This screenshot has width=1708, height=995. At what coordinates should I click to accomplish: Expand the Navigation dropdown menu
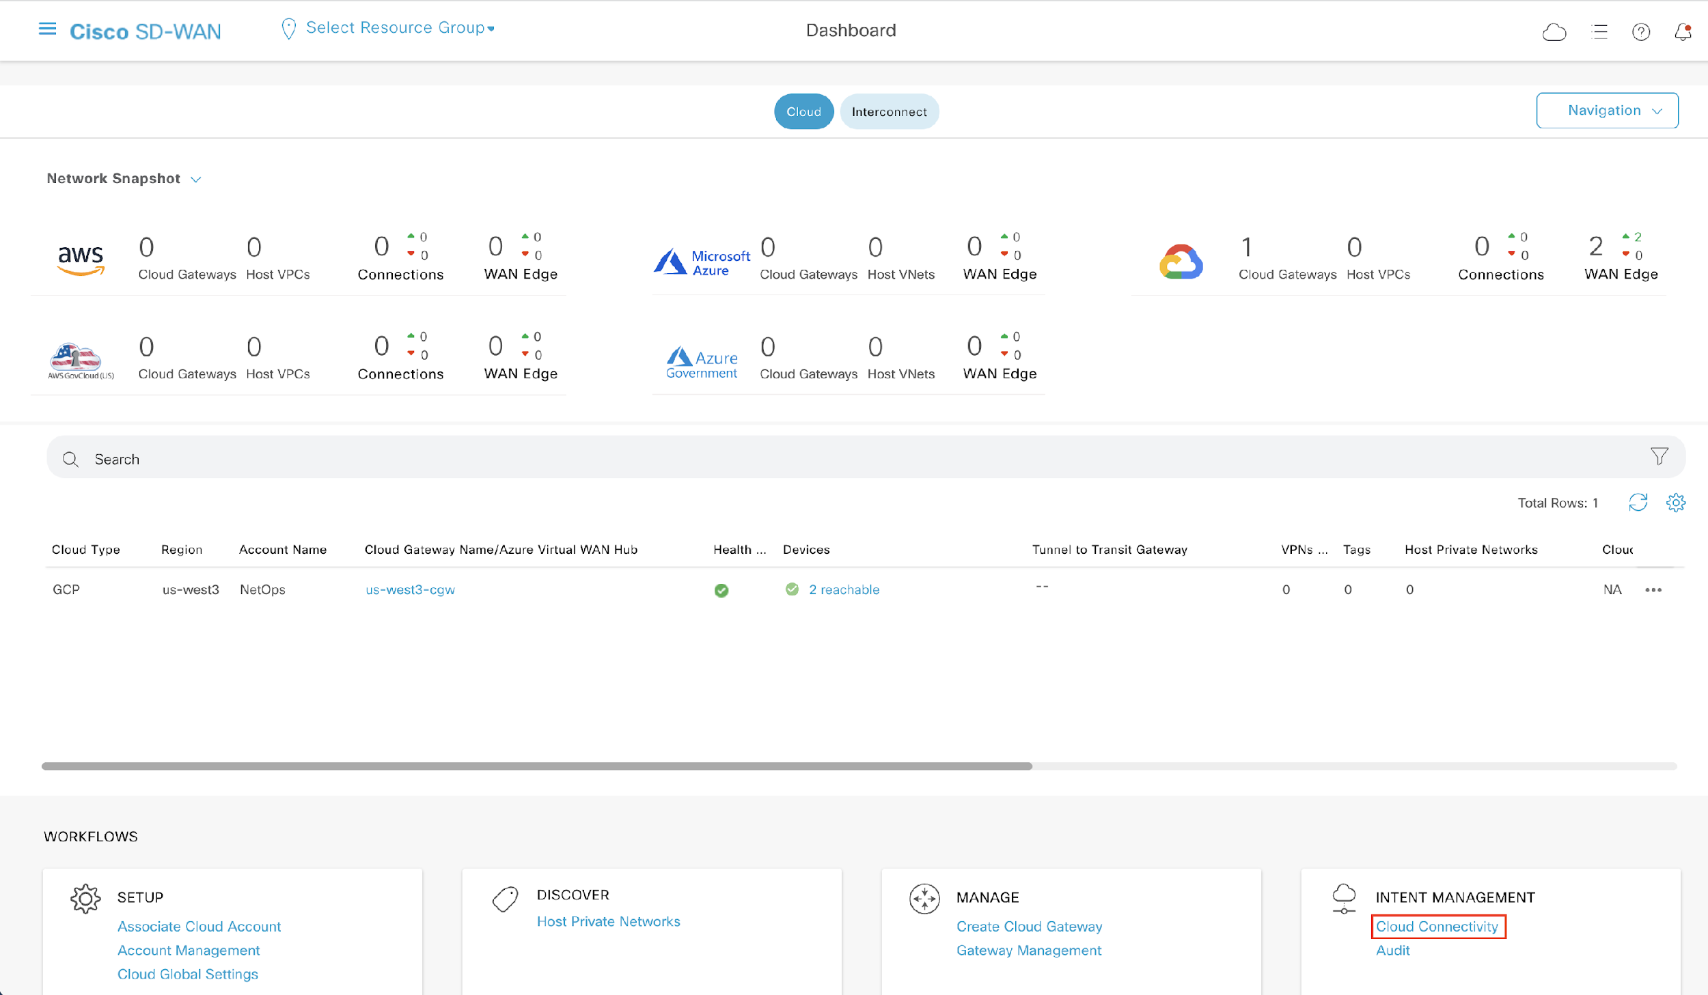[x=1608, y=110]
